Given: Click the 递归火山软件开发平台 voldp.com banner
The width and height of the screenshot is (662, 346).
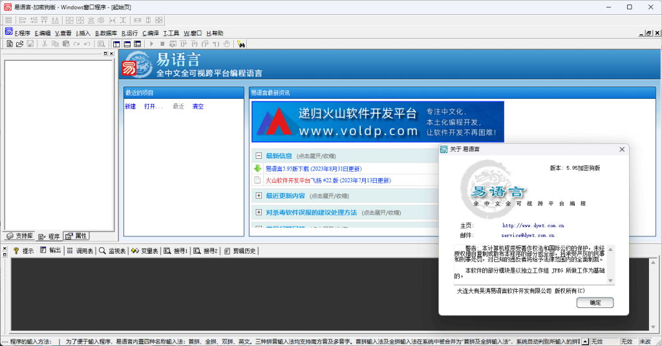Looking at the screenshot, I should point(378,121).
